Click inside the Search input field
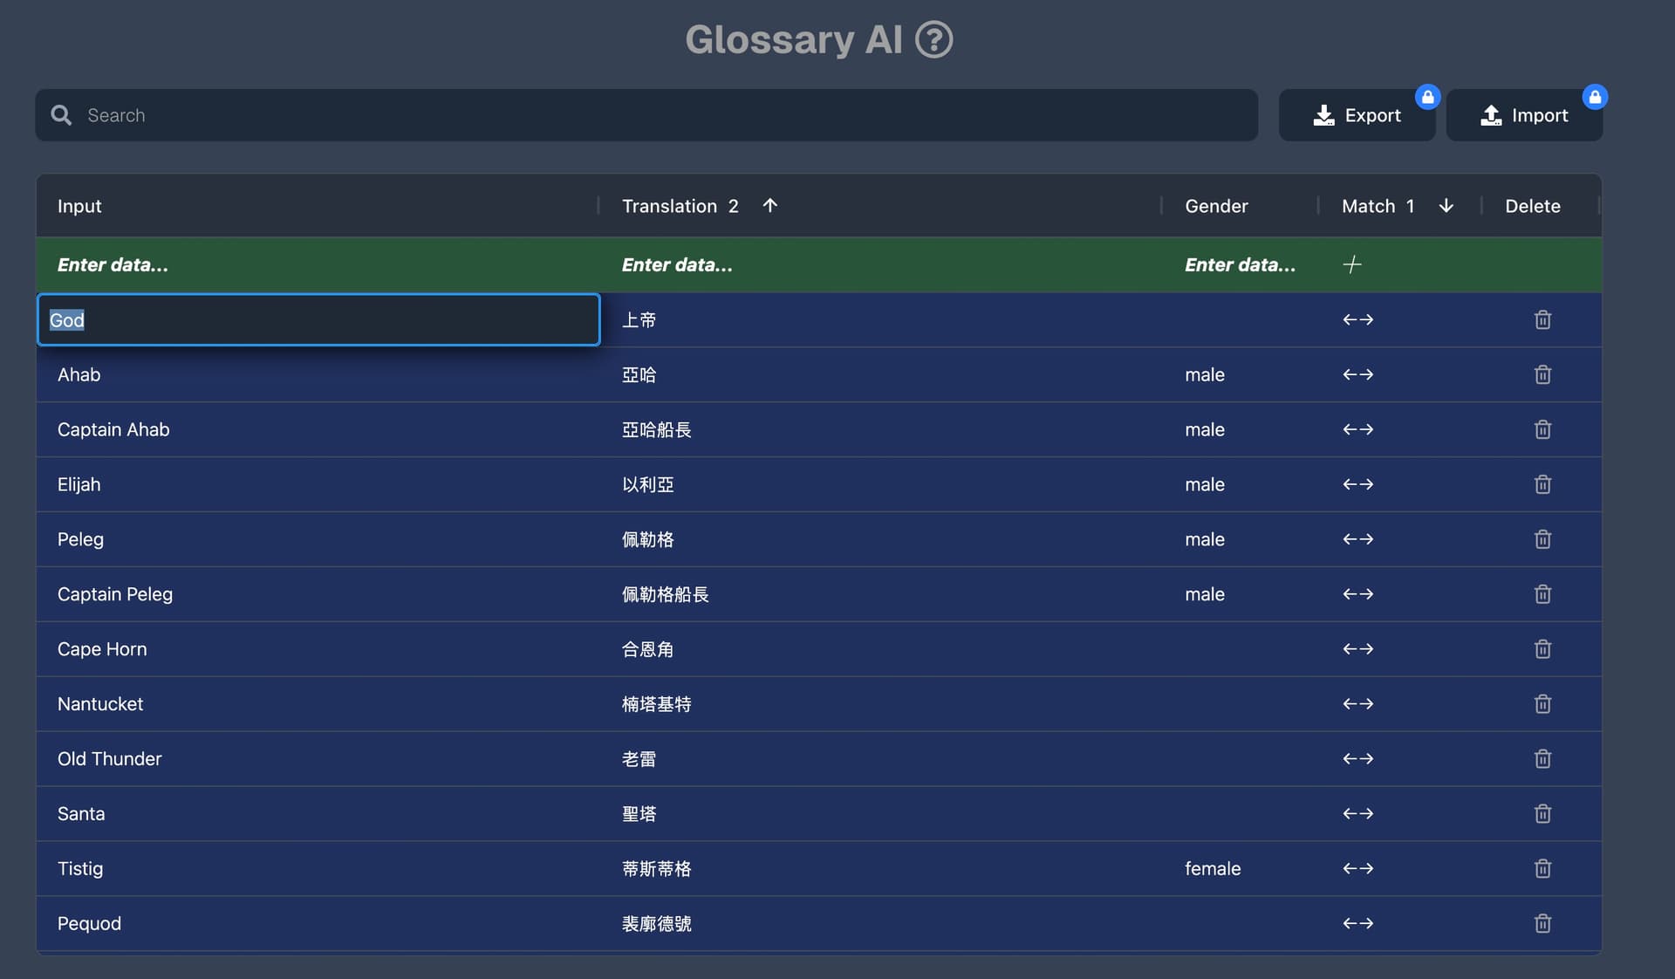The height and width of the screenshot is (979, 1675). [x=349, y=114]
